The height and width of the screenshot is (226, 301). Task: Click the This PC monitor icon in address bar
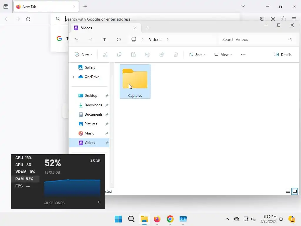134,39
